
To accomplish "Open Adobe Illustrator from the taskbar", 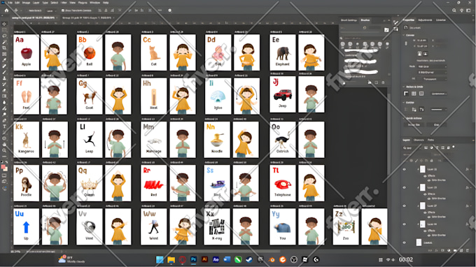I will [x=204, y=259].
